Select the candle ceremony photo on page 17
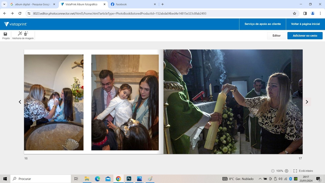This screenshot has width=325, height=183. pyautogui.click(x=233, y=102)
